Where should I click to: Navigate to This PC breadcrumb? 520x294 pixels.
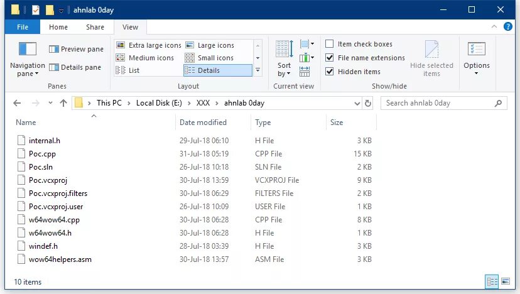pyautogui.click(x=109, y=103)
